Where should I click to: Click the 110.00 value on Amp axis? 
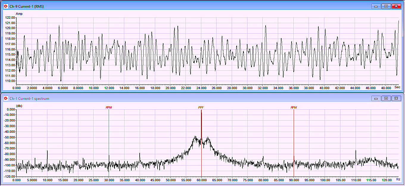(x=10, y=81)
